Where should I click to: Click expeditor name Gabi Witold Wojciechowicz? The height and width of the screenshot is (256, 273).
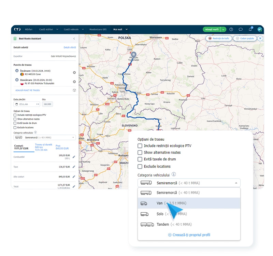point(63,56)
